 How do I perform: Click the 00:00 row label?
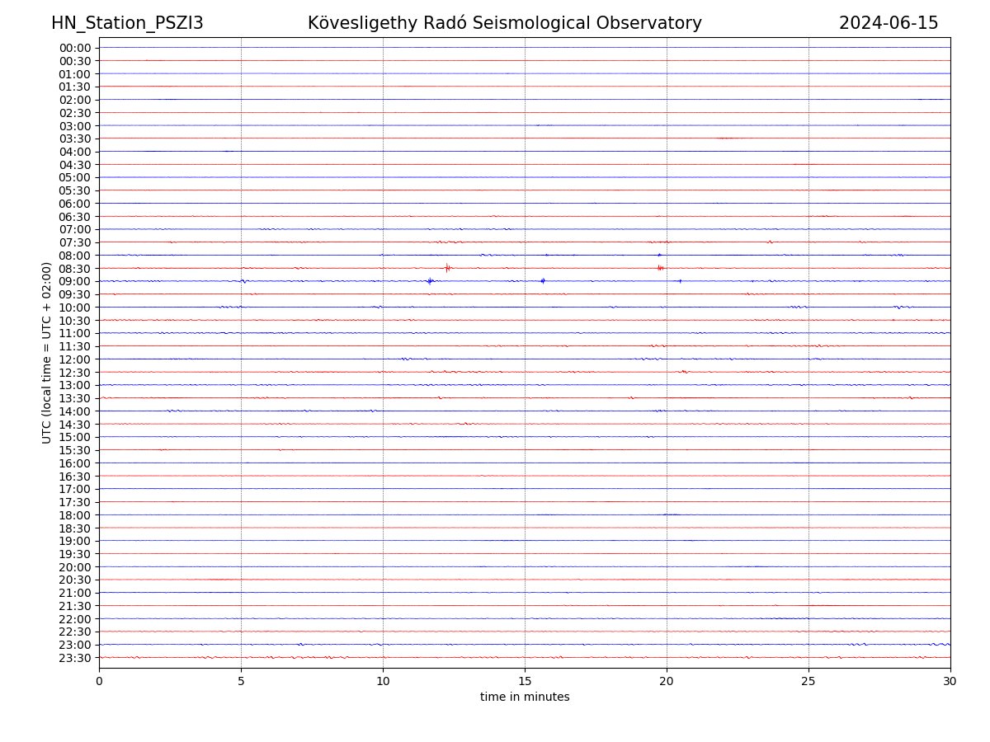click(x=75, y=48)
